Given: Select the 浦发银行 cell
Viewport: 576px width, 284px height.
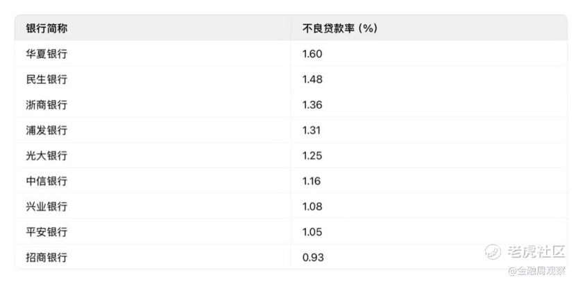Looking at the screenshot, I should point(47,130).
